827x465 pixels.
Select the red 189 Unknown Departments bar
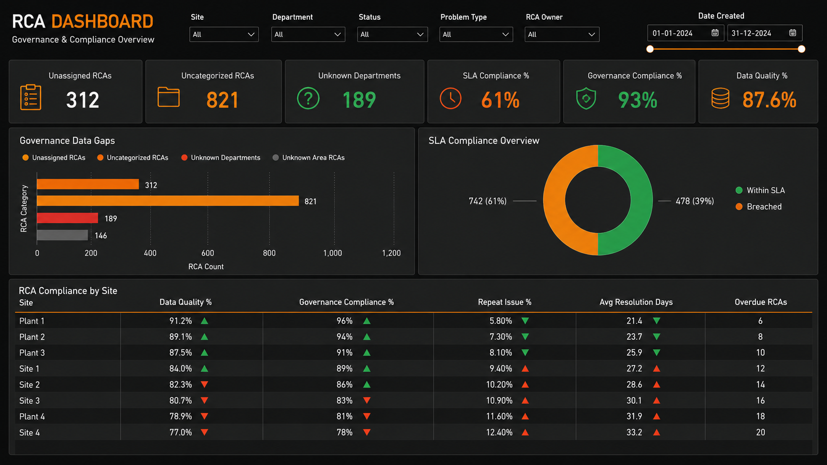(x=67, y=218)
